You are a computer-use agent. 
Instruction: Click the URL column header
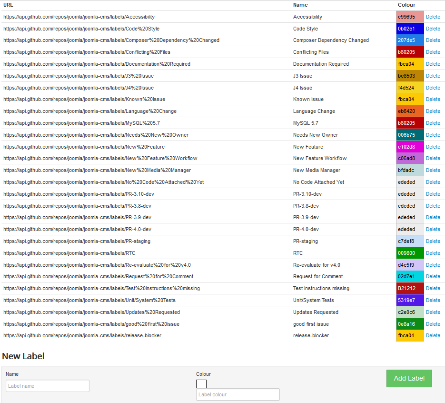point(8,5)
